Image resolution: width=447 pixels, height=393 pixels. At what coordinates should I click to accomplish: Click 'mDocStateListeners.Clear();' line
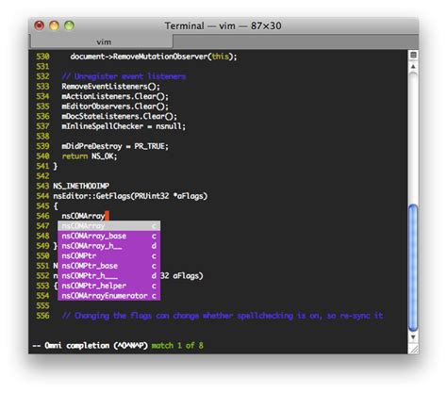point(119,117)
